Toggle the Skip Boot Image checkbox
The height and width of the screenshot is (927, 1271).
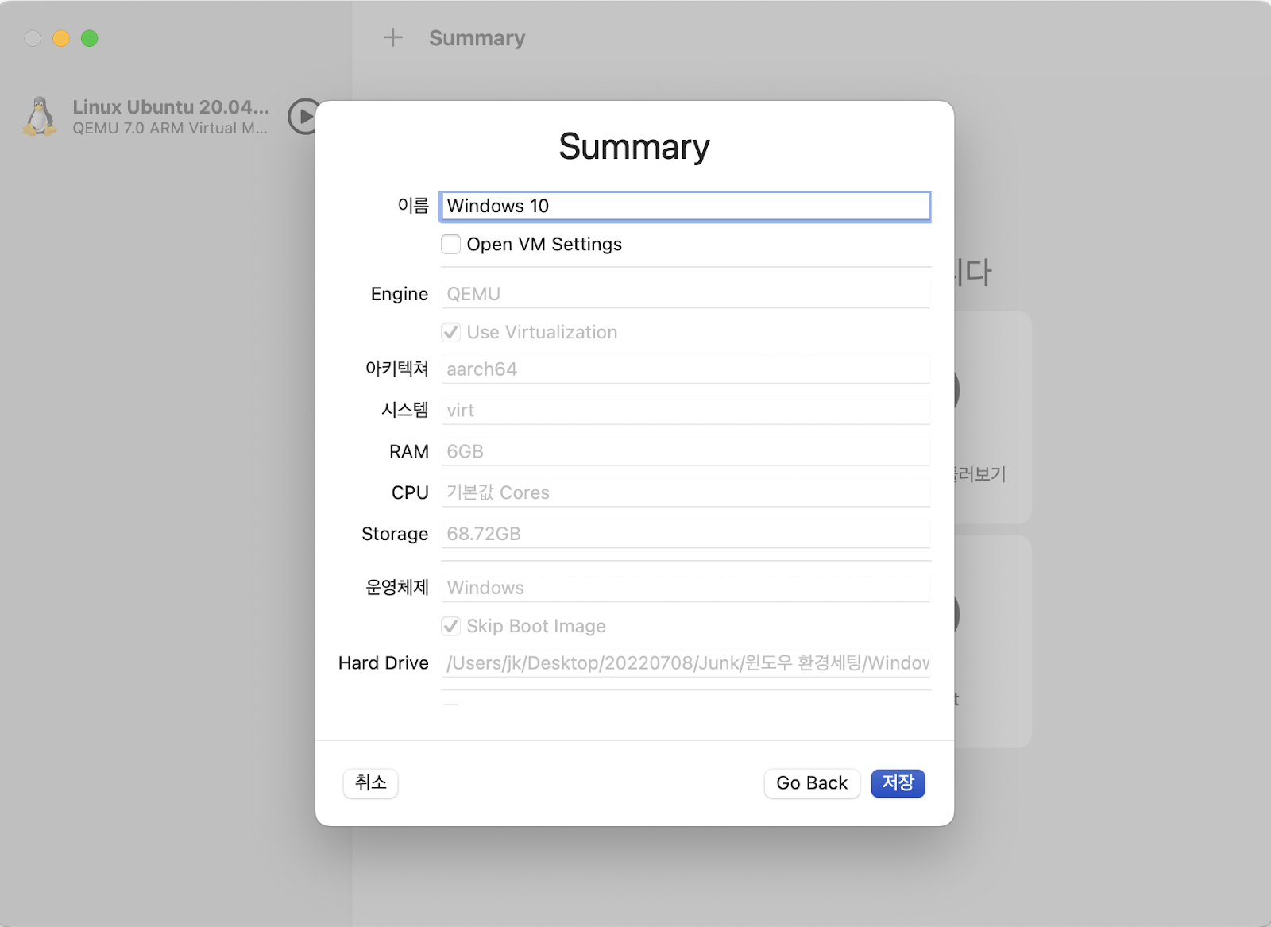click(x=450, y=626)
